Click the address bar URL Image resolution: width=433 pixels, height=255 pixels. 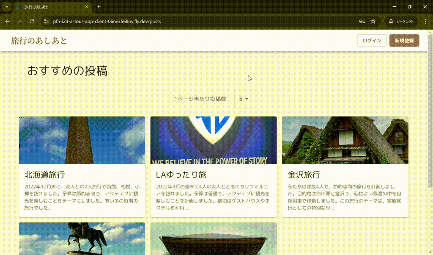coord(107,21)
